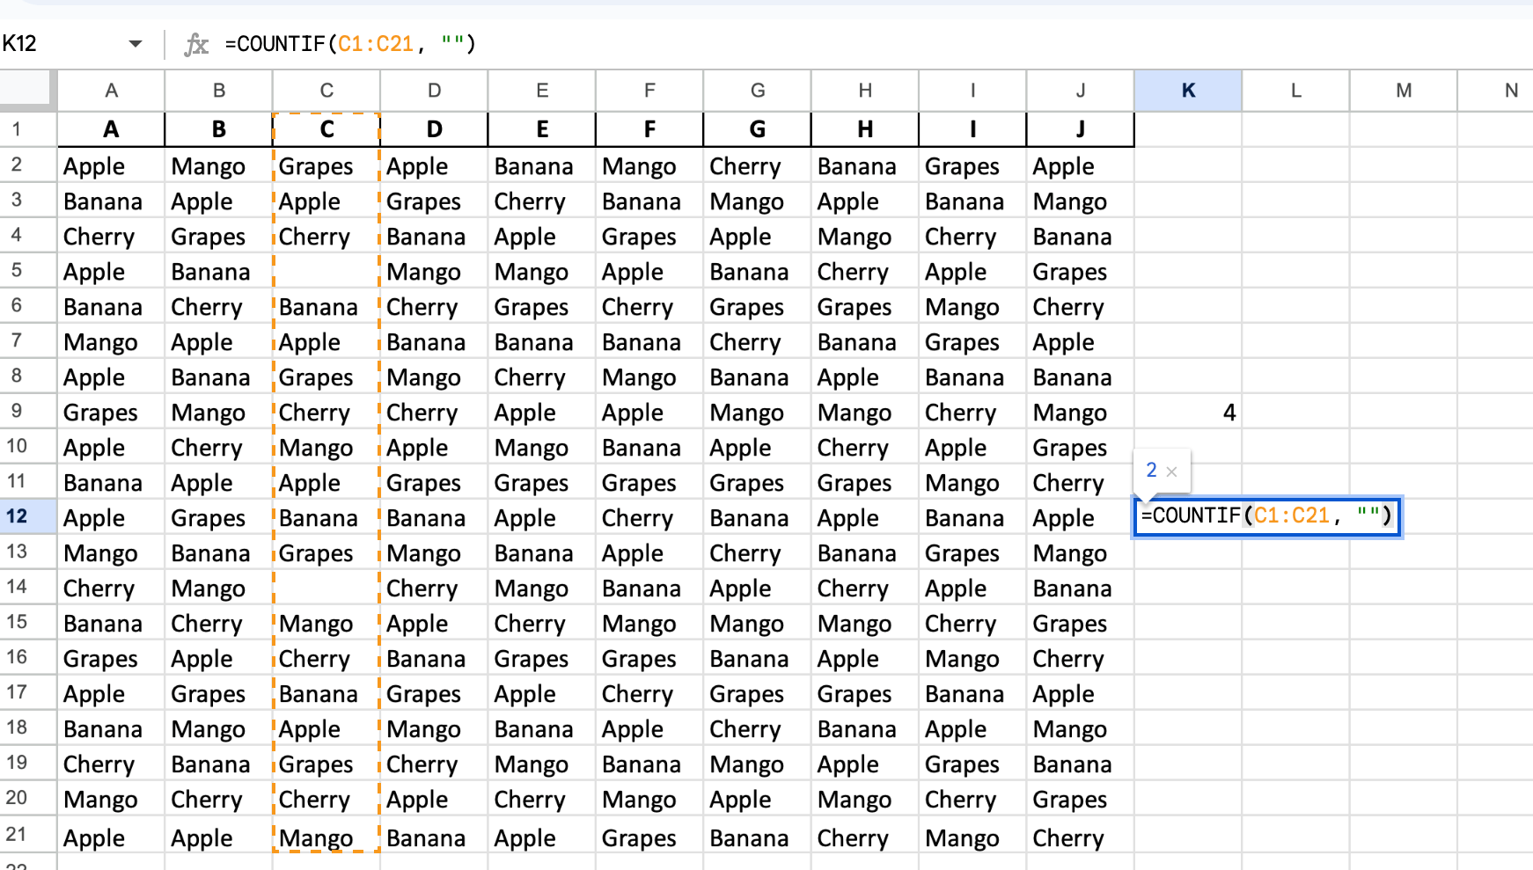Image resolution: width=1533 pixels, height=870 pixels.
Task: Click the select-all corner box
Action: coord(28,90)
